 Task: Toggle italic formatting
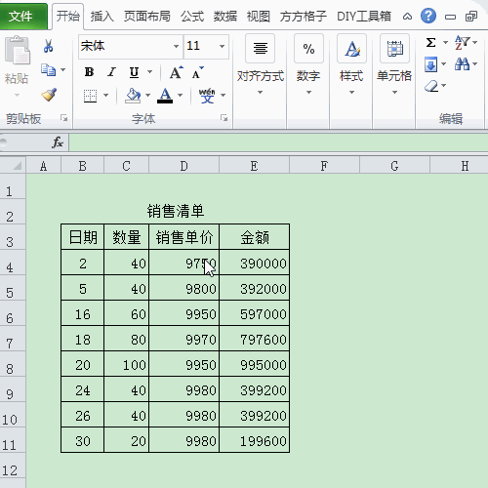coord(111,72)
